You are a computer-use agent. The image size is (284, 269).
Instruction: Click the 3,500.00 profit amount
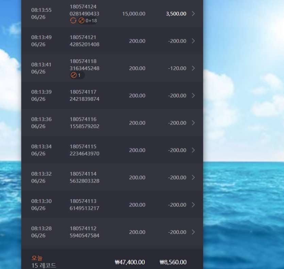pos(176,14)
